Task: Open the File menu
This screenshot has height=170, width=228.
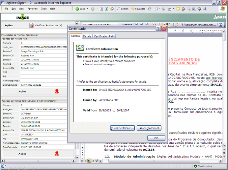Action: click(x=6, y=9)
